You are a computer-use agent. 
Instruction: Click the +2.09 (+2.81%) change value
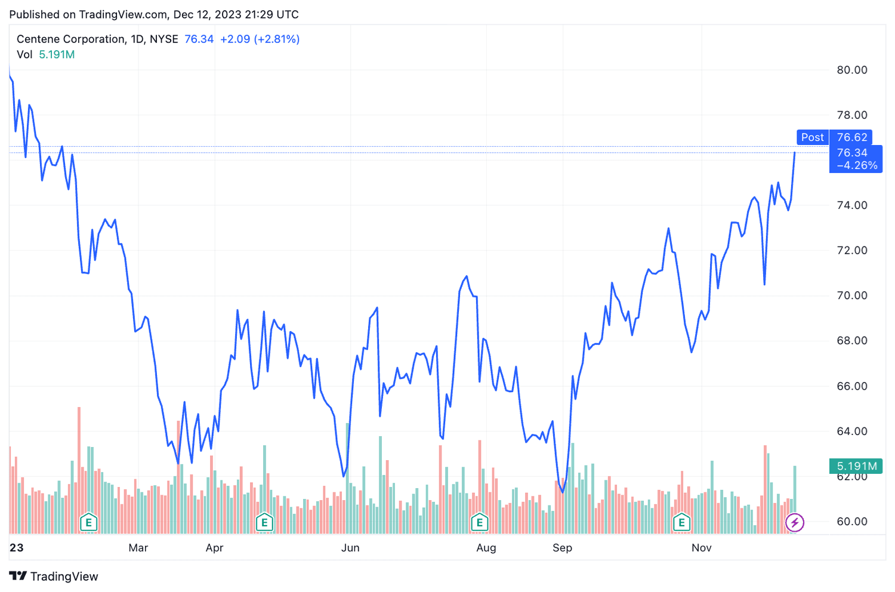[x=260, y=39]
